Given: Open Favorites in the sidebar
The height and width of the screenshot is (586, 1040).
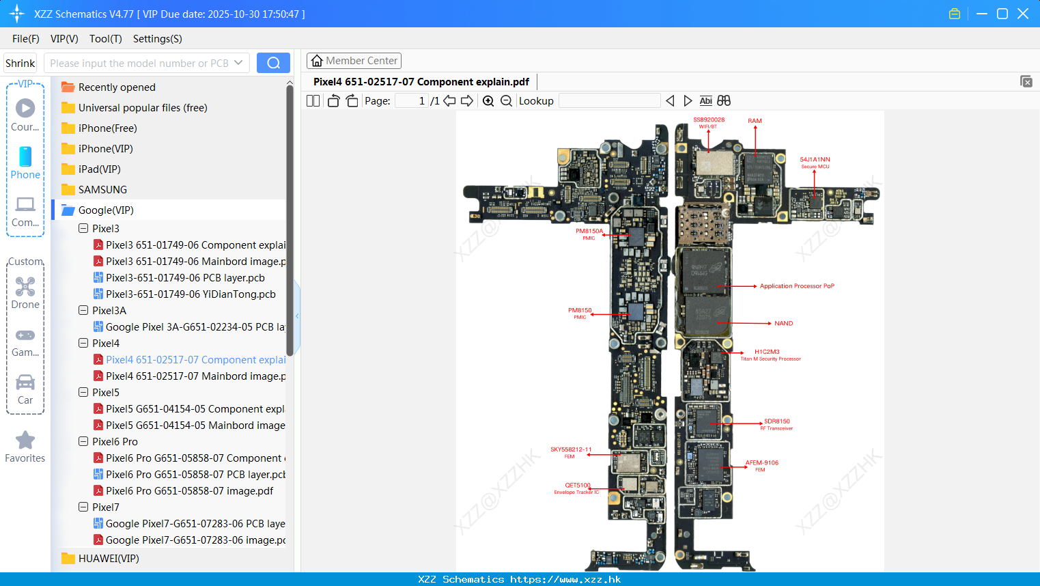Looking at the screenshot, I should [25, 447].
